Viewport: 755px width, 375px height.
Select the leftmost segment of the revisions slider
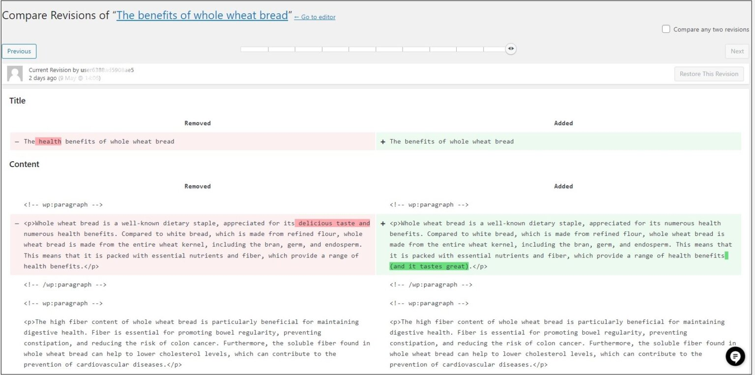point(254,49)
